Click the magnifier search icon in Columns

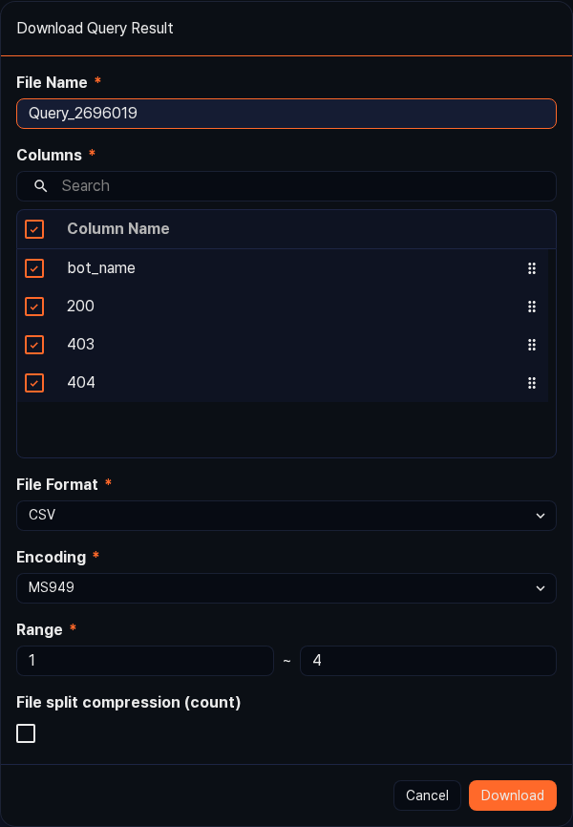39,186
